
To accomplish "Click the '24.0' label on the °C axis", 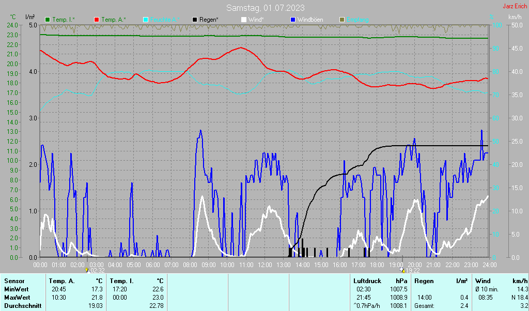I will coord(12,25).
